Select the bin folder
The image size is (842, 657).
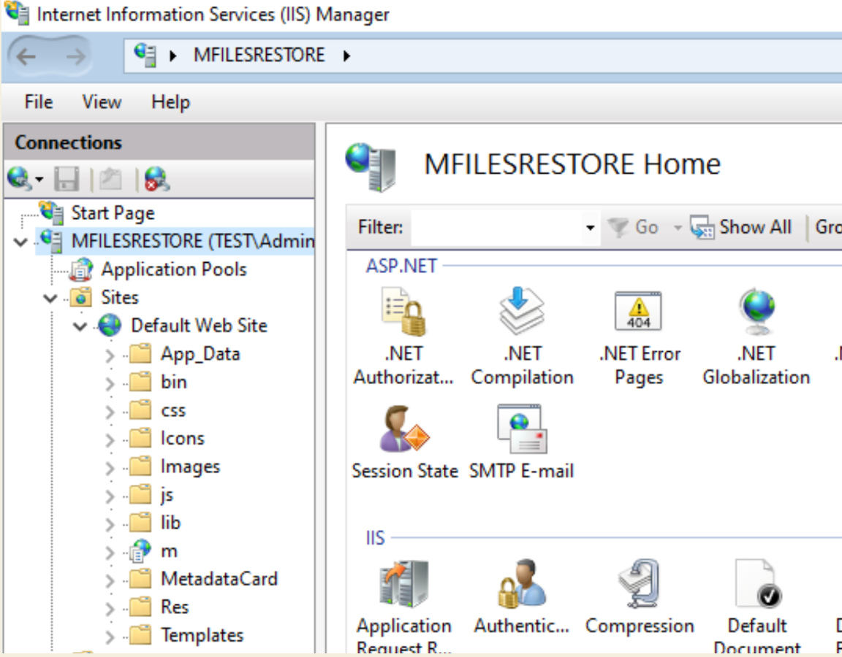(x=174, y=382)
